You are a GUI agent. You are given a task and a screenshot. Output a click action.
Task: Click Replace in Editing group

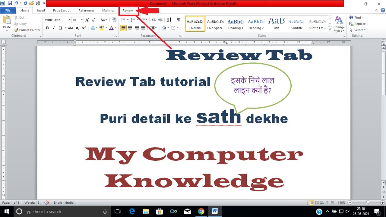[x=357, y=24]
